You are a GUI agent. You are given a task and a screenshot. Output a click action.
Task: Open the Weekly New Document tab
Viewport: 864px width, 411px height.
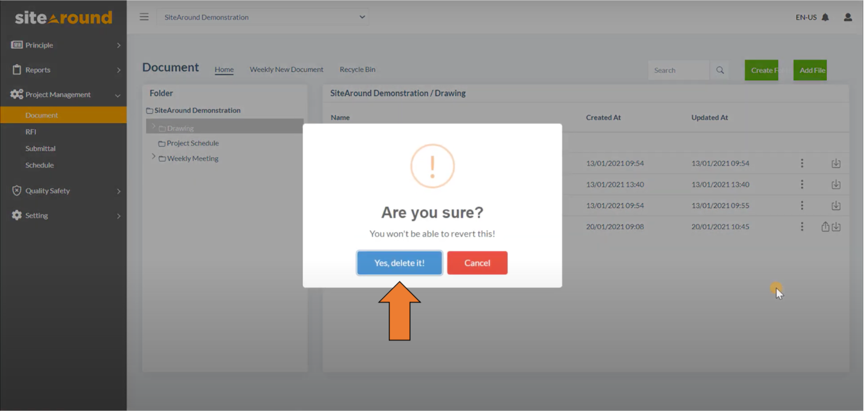pyautogui.click(x=286, y=70)
